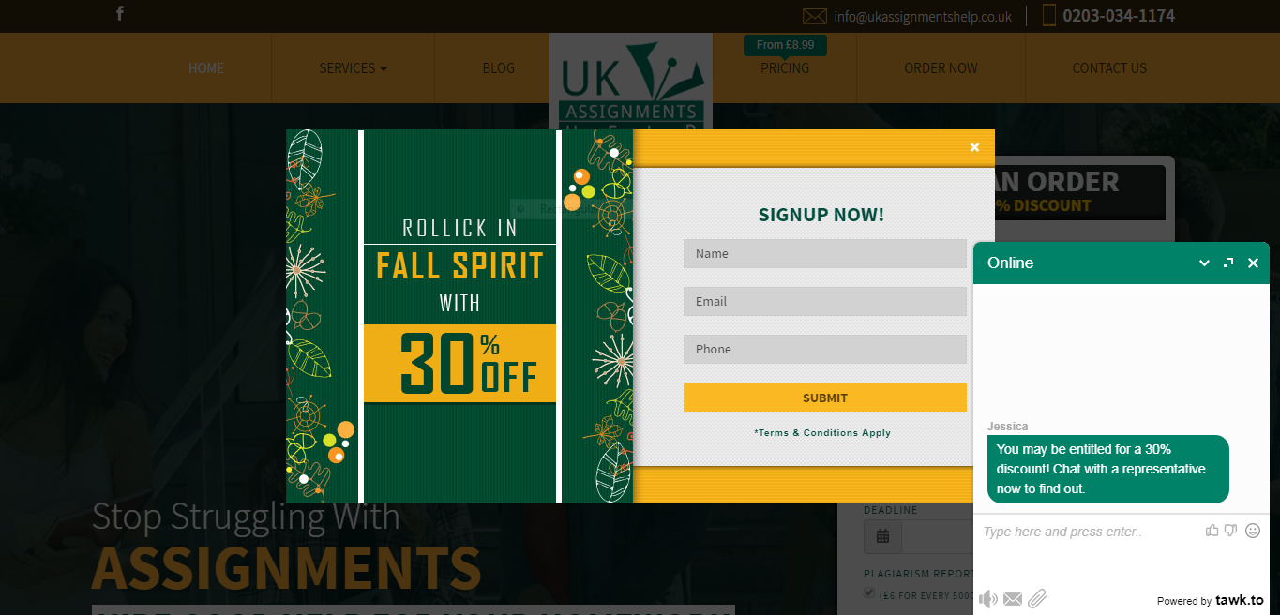Collapse chat with the chevron arrow
Viewport: 1280px width, 615px height.
pyautogui.click(x=1204, y=263)
